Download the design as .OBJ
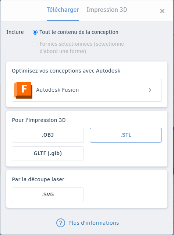 click(48, 135)
